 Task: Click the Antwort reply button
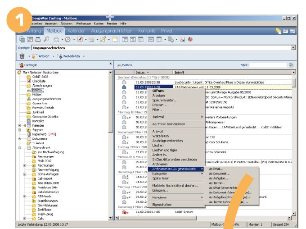click(x=41, y=56)
